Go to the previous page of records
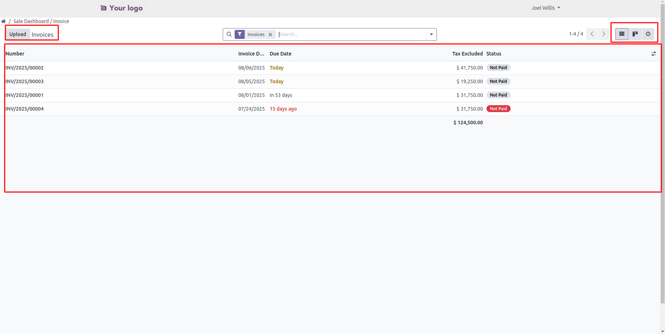This screenshot has height=334, width=665. coord(592,34)
